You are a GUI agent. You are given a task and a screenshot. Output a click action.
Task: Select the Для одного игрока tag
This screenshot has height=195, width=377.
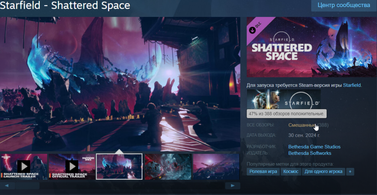click(x=323, y=172)
